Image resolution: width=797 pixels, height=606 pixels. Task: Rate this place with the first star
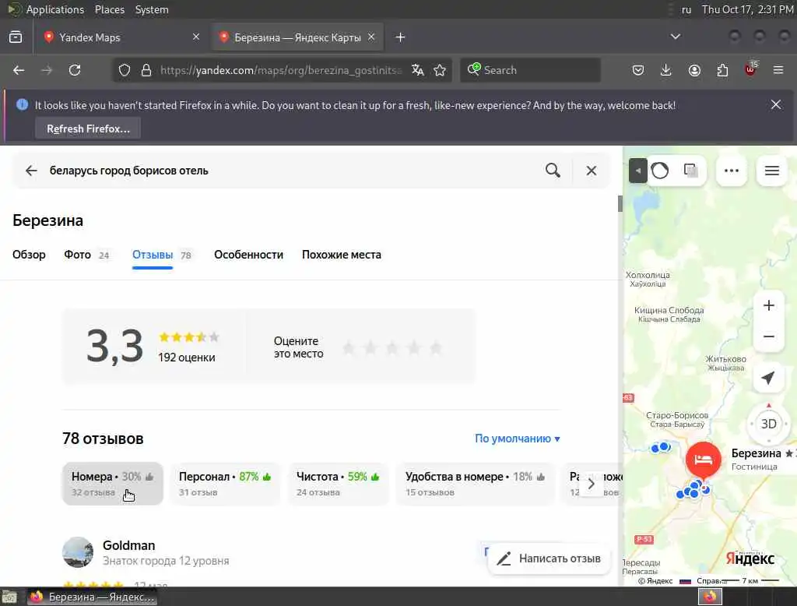pos(349,348)
